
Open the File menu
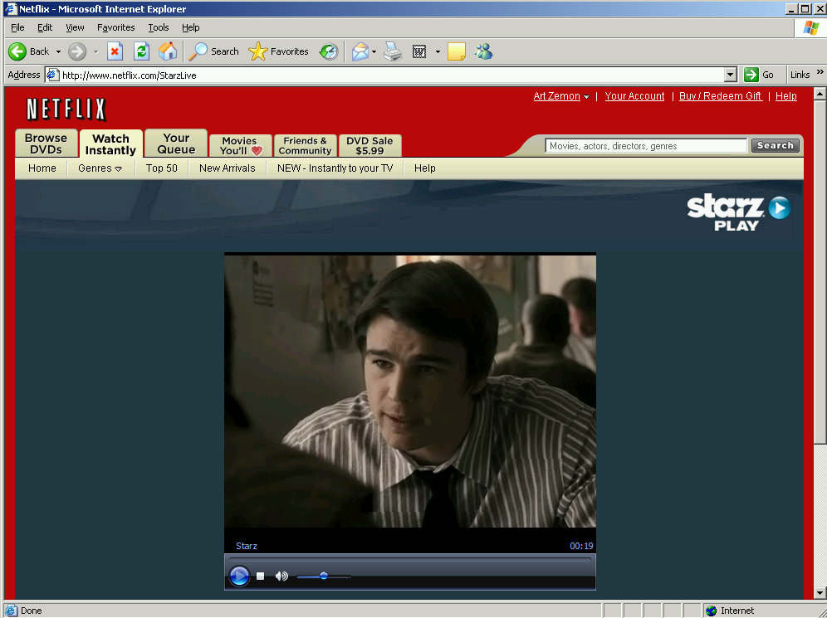[17, 27]
